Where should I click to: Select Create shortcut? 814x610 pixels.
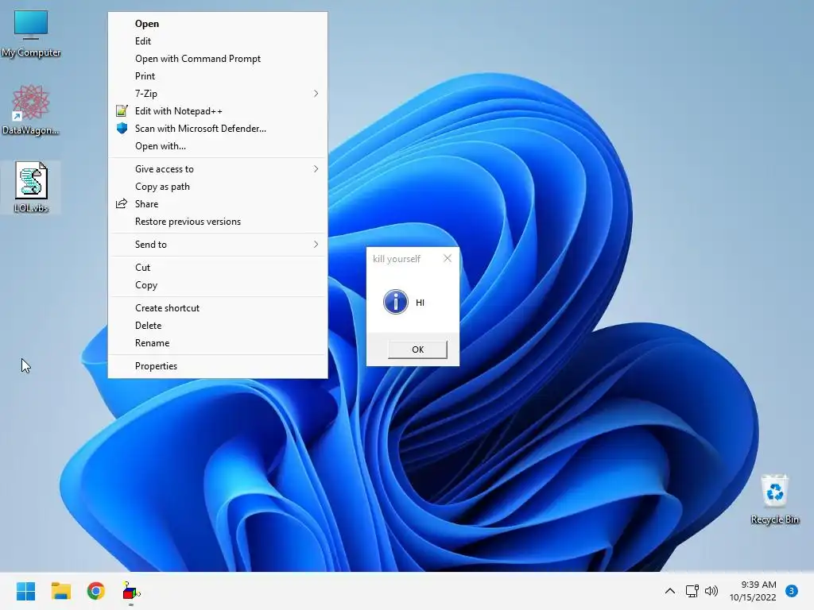(x=218, y=308)
